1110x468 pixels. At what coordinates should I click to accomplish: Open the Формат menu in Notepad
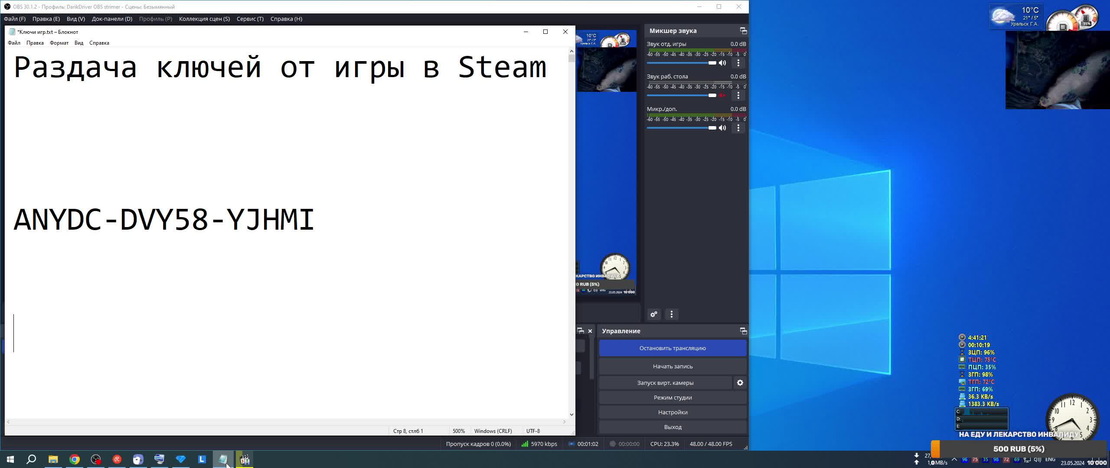(59, 43)
